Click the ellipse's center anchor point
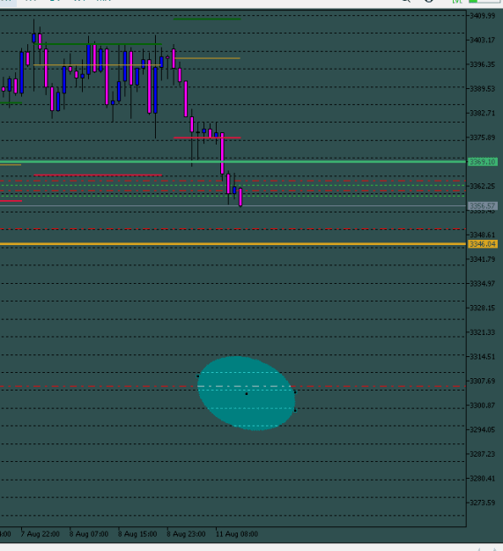 [x=247, y=393]
